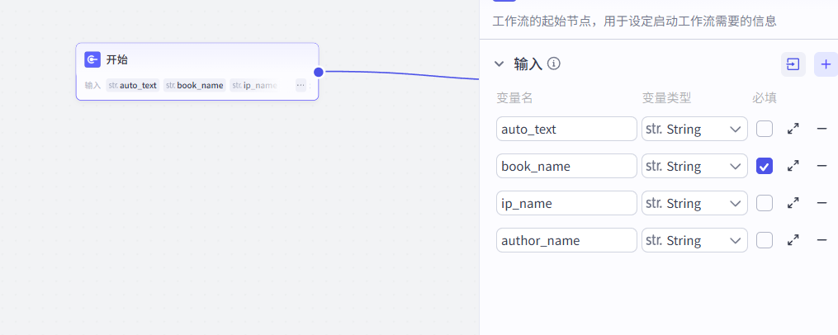Screen dimensions: 838x335
Task: Click the more variables ellipsis on Start node
Action: (x=301, y=85)
